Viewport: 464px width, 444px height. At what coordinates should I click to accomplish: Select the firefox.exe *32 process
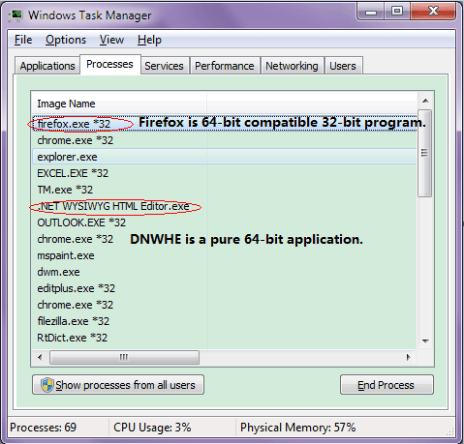point(225,124)
